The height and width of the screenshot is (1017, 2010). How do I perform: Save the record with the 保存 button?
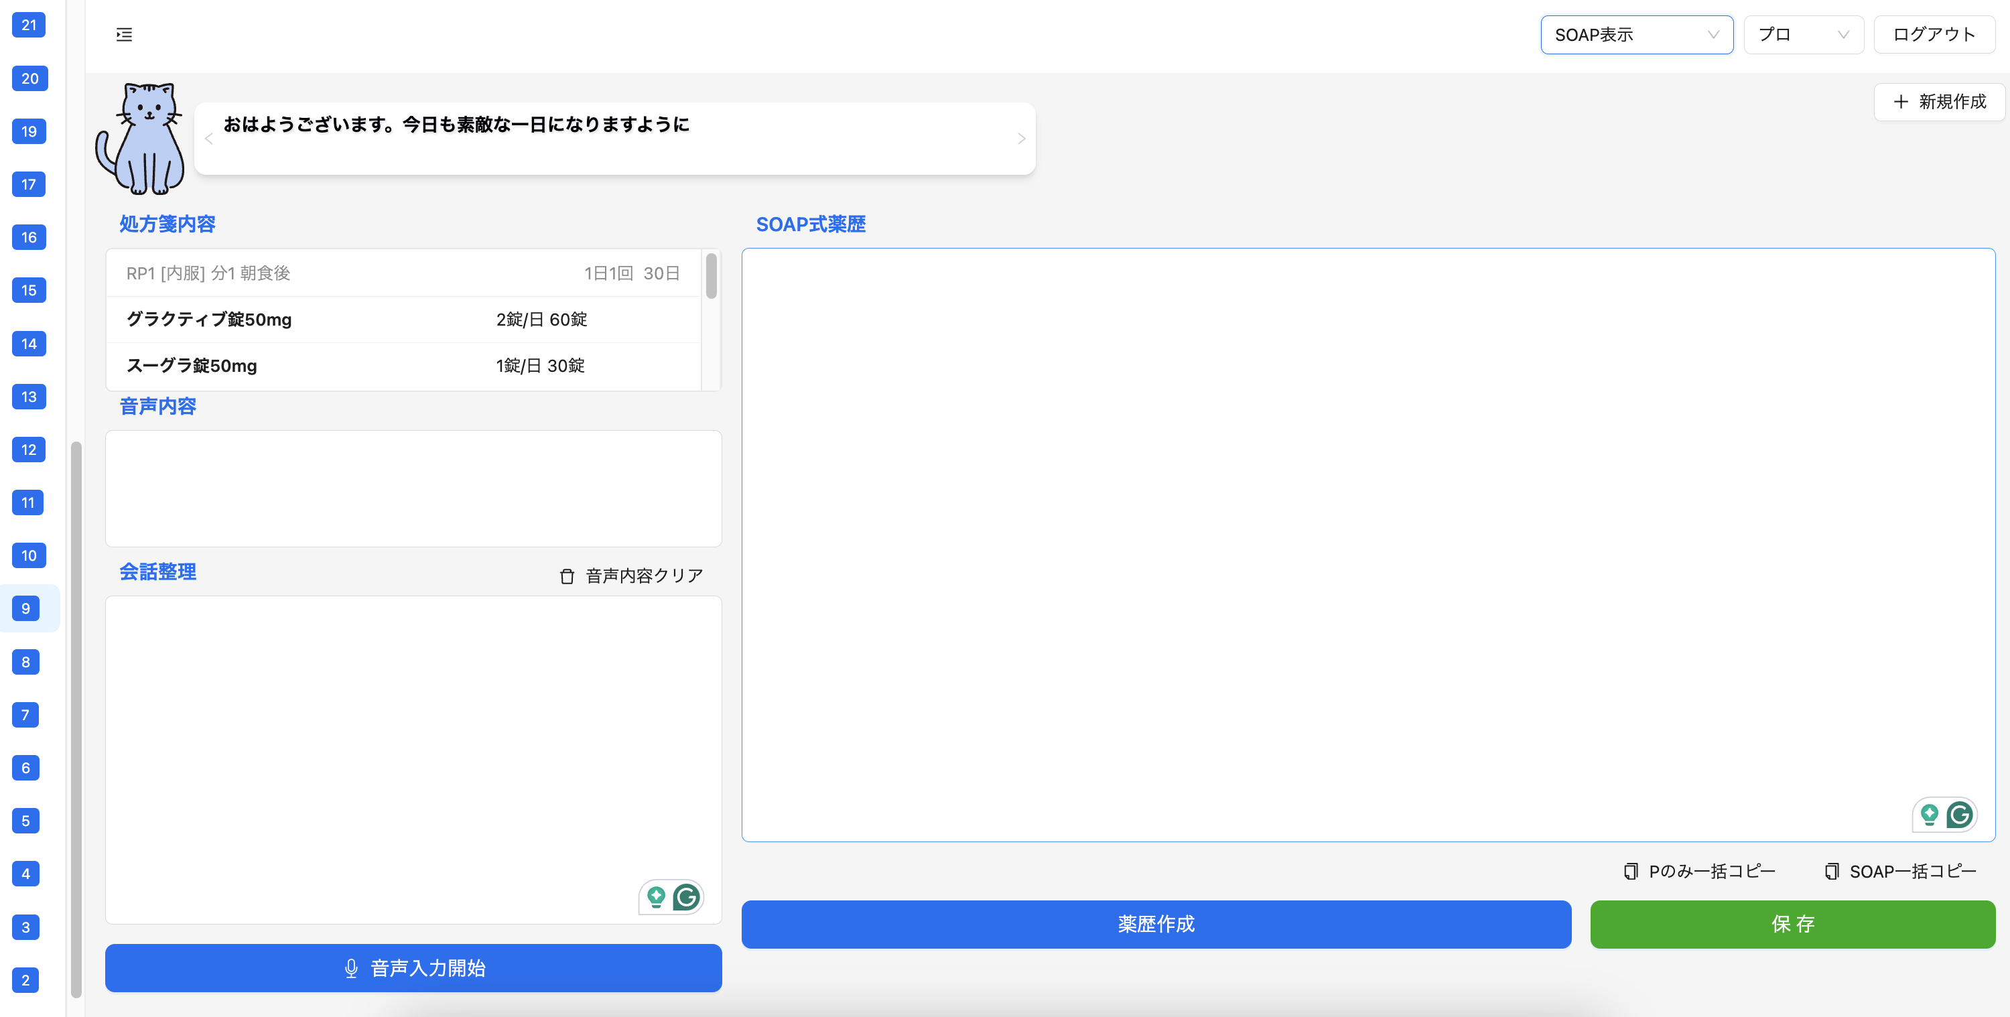(x=1792, y=925)
